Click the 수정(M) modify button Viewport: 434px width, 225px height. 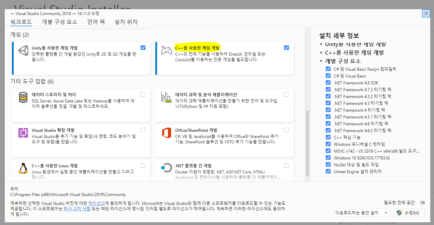408,213
